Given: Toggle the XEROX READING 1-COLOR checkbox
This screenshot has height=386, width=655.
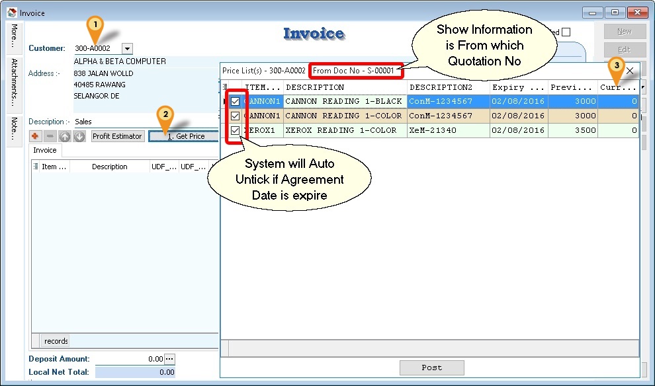Looking at the screenshot, I should (x=235, y=130).
